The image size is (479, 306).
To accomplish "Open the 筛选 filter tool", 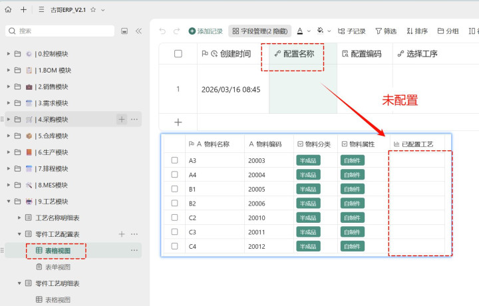I will (386, 31).
